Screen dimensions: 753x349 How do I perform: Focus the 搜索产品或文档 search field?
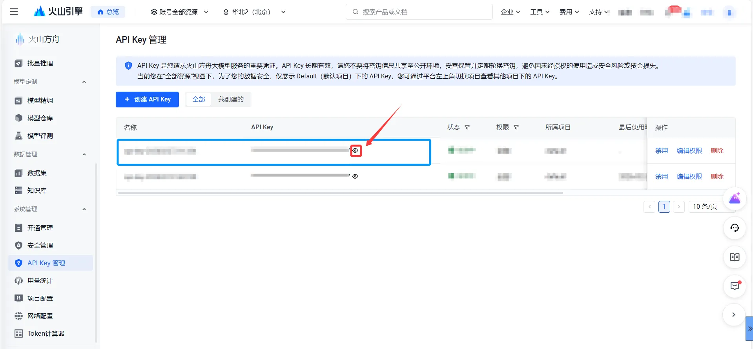(419, 12)
